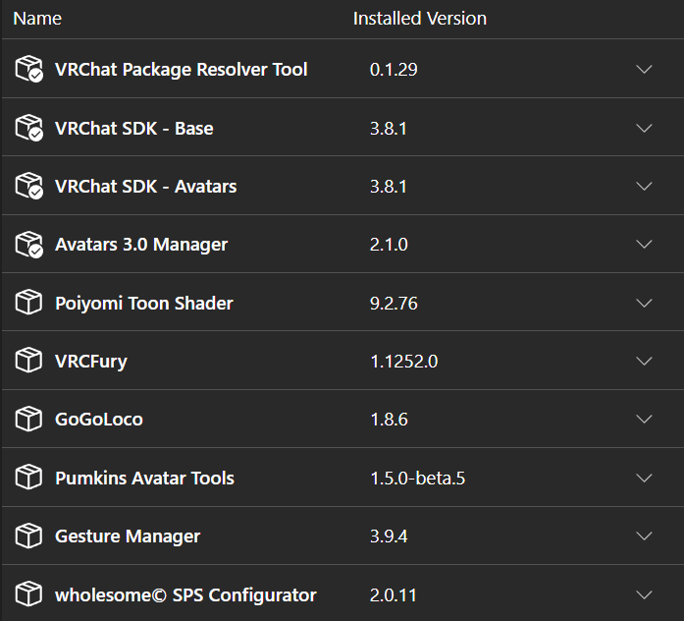Open version dropdown for VRChat Package Resolver Tool
This screenshot has width=684, height=621.
point(644,70)
